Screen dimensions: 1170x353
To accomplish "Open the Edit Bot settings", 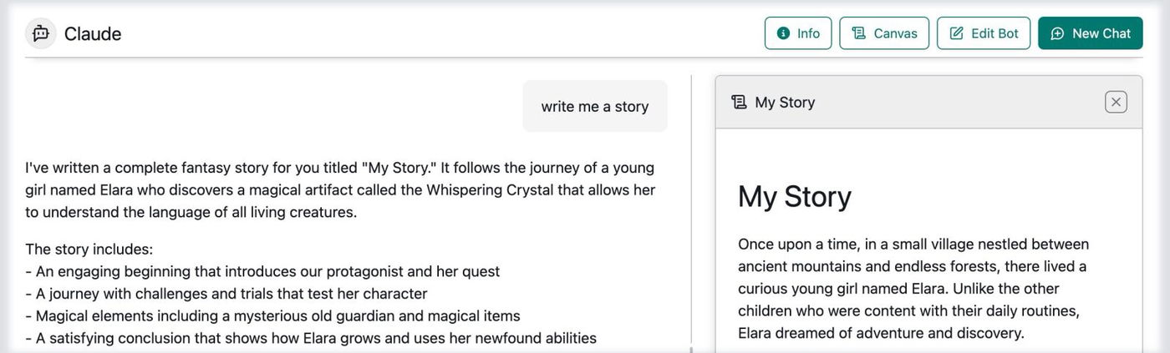I will pos(984,33).
